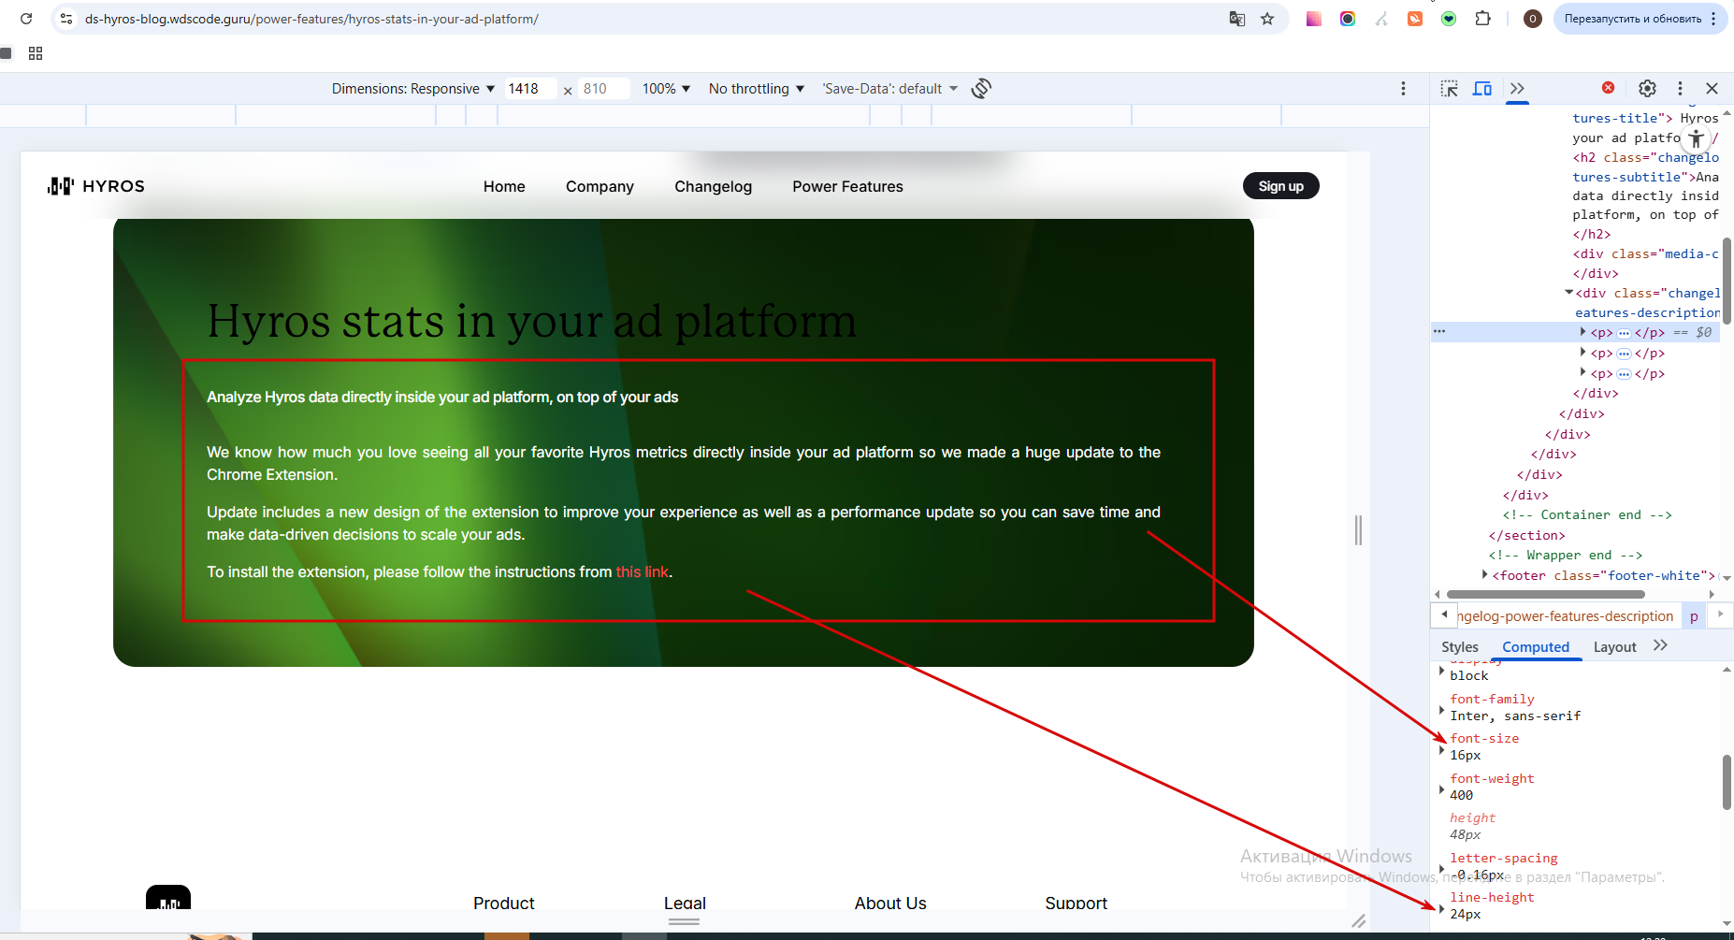Expand the footer-white element node
1734x940 pixels.
pos(1484,575)
